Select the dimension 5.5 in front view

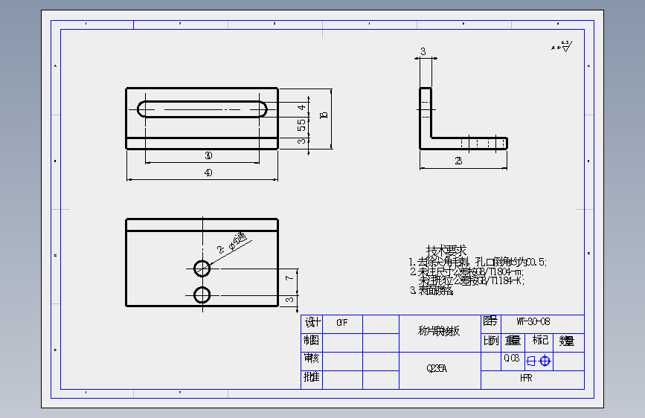tap(301, 125)
